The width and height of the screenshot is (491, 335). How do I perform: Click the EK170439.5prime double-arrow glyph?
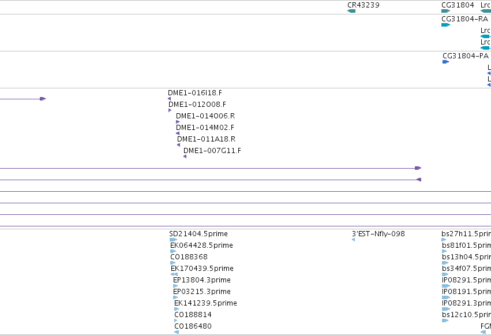coord(174,274)
